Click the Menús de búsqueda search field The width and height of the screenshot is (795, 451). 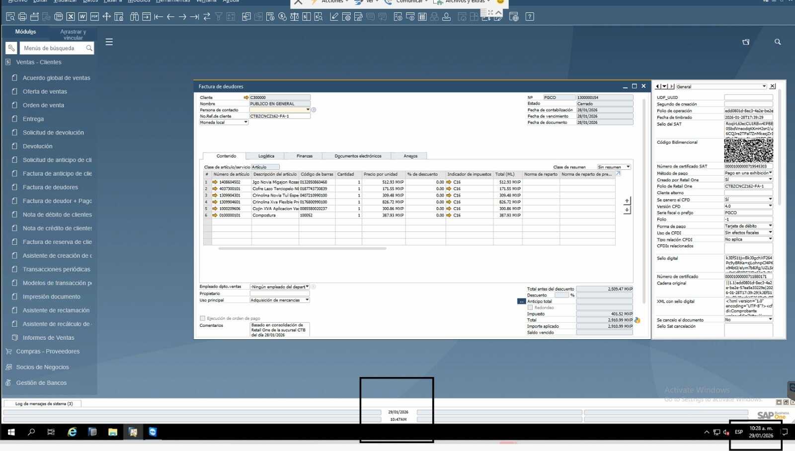(53, 48)
